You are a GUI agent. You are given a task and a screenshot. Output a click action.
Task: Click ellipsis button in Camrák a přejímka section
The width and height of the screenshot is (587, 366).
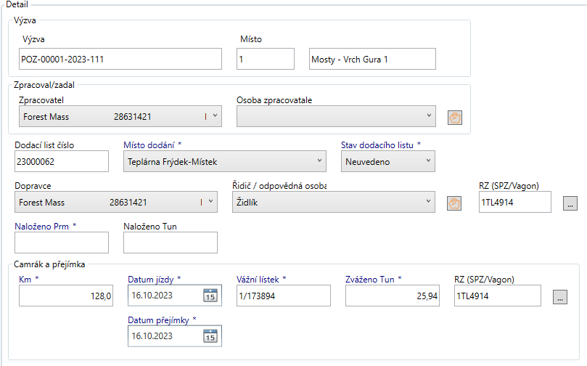coord(559,296)
